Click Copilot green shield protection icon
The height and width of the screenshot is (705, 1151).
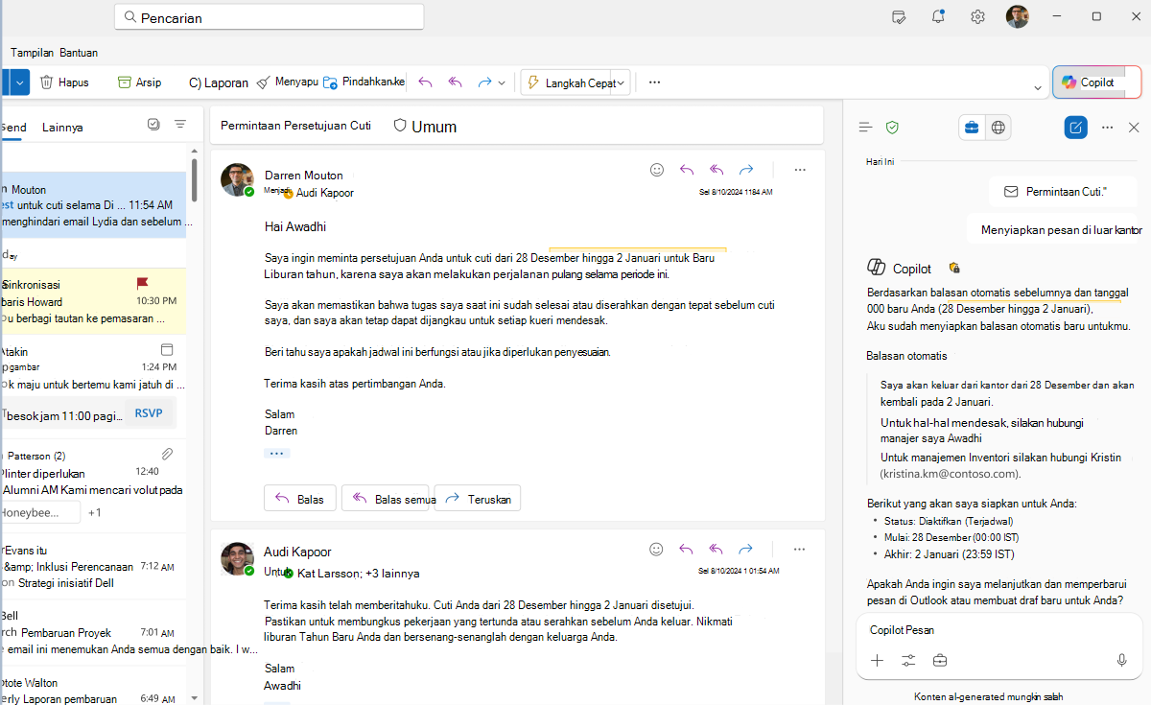pos(892,127)
